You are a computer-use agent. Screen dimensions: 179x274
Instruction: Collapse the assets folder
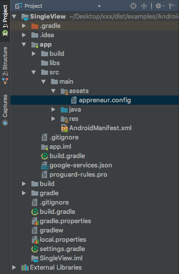pos(53,91)
